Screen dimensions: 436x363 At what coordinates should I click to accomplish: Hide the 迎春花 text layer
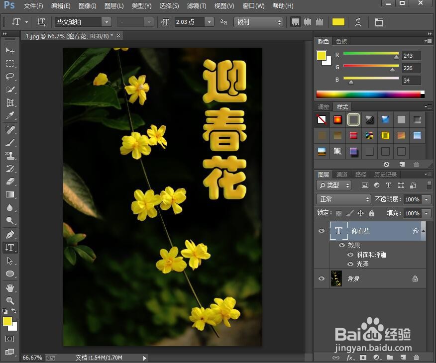click(322, 231)
